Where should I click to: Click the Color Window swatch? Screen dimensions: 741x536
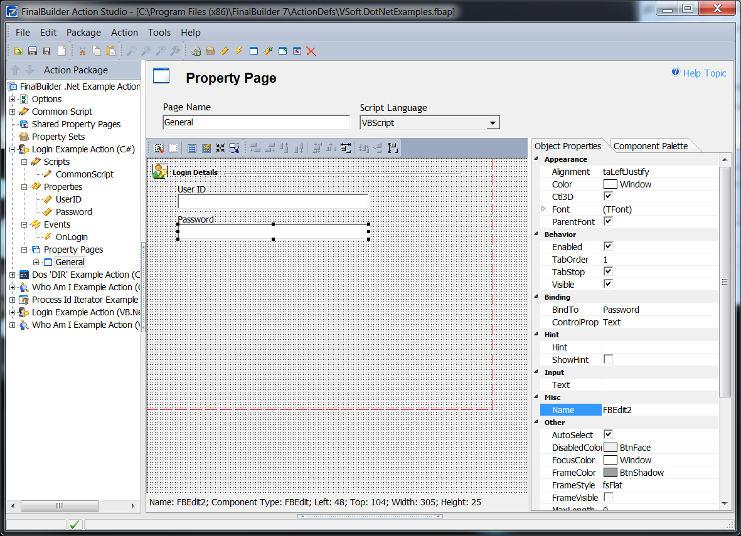coord(610,184)
